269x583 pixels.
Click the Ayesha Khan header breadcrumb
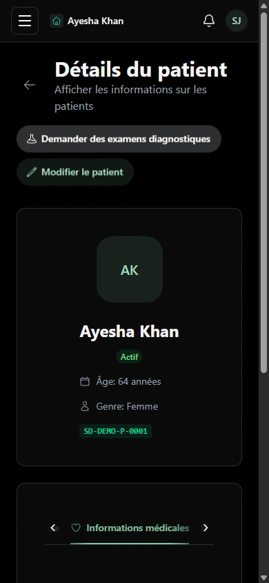(95, 21)
